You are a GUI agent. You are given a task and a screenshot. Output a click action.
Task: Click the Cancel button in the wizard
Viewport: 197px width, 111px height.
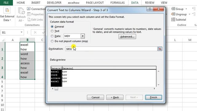coord(95,97)
